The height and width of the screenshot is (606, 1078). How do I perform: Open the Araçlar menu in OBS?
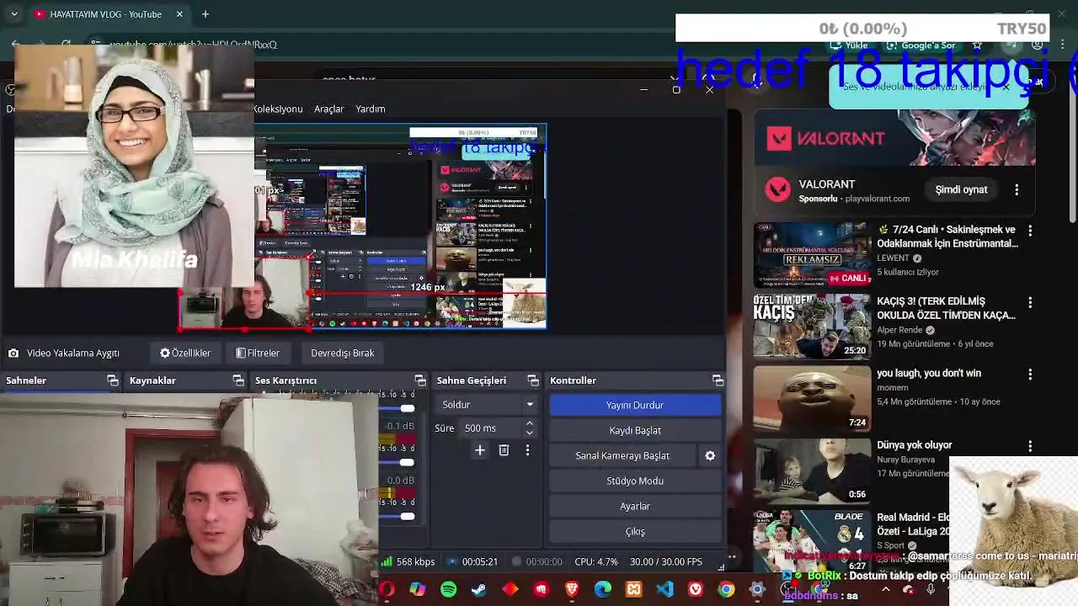pyautogui.click(x=328, y=109)
